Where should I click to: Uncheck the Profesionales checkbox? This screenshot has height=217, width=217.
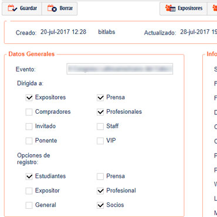coord(100,112)
